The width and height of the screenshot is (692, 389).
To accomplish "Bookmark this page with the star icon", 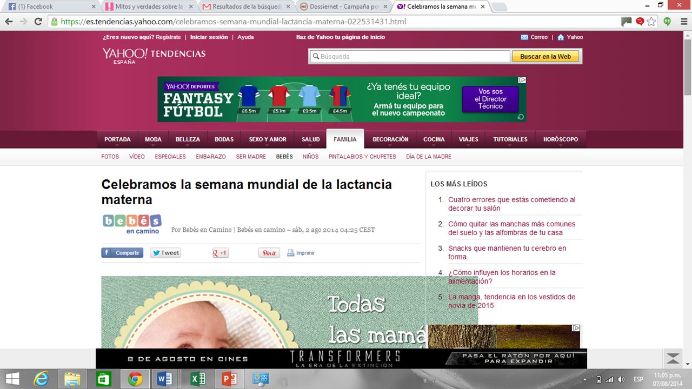I will [x=651, y=22].
